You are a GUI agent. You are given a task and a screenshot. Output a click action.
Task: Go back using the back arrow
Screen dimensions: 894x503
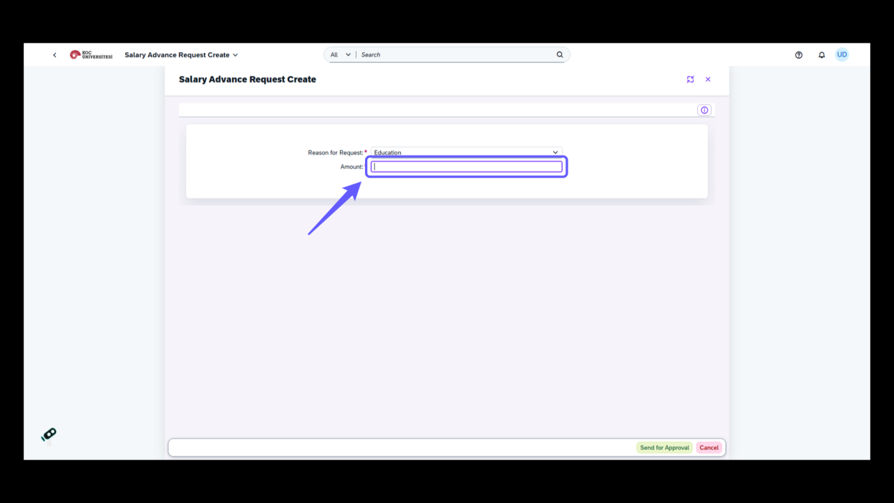[x=54, y=55]
